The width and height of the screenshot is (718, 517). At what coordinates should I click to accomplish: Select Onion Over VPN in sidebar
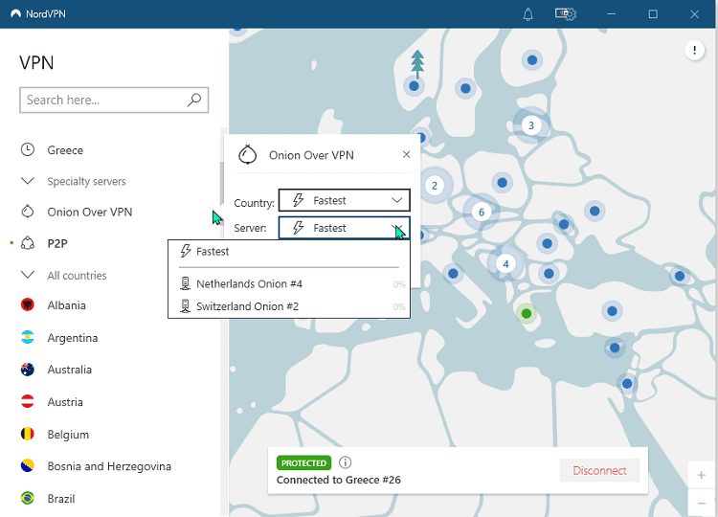90,212
